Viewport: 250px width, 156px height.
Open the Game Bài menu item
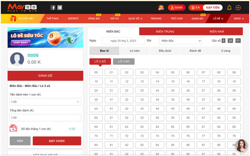[x=197, y=19]
